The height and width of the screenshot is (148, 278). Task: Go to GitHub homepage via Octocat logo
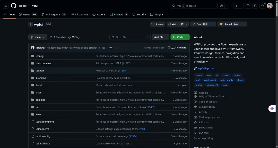tap(14, 6)
